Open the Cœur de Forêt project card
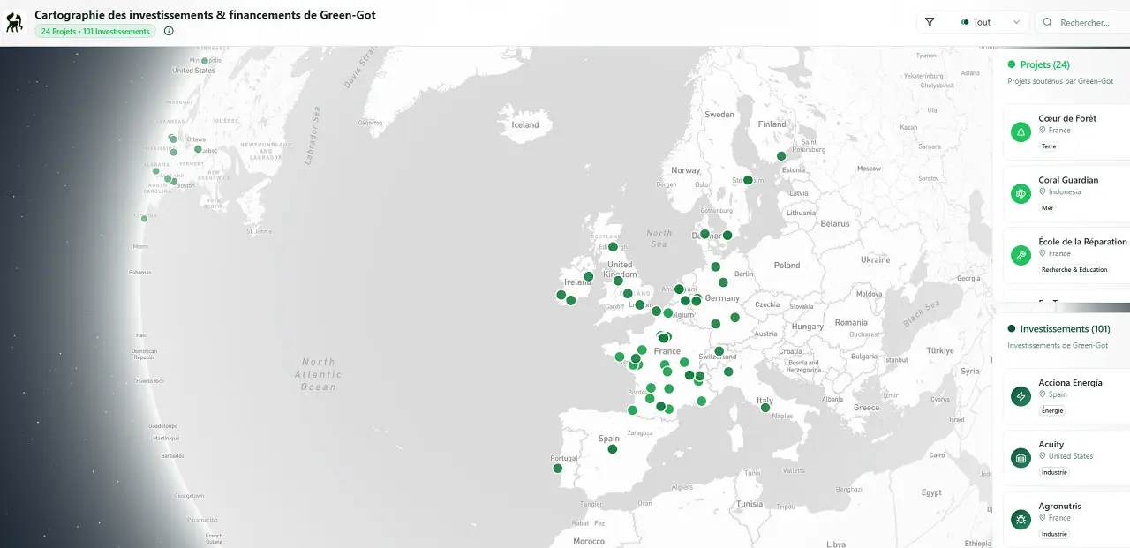The height and width of the screenshot is (548, 1130). tap(1066, 132)
